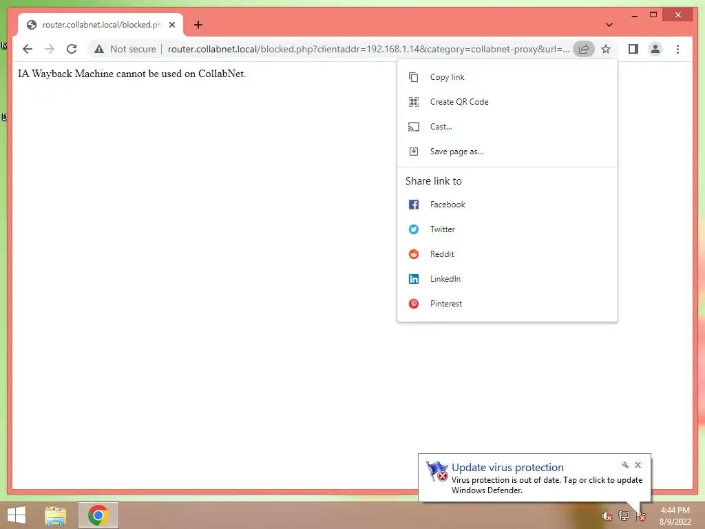Click the Not secure warning icon

(x=99, y=49)
